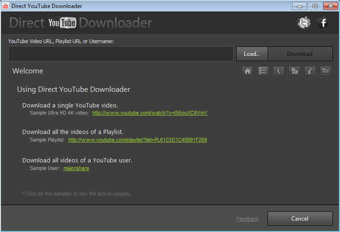Focus the YouTube URL input field

click(x=121, y=54)
